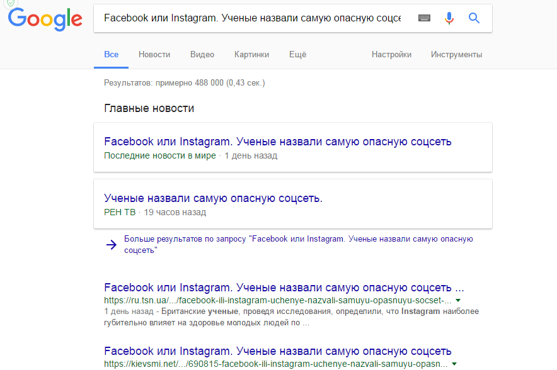Click the ru.tsn.ua green URL text
Viewport: 557px width, 370px height.
click(278, 301)
